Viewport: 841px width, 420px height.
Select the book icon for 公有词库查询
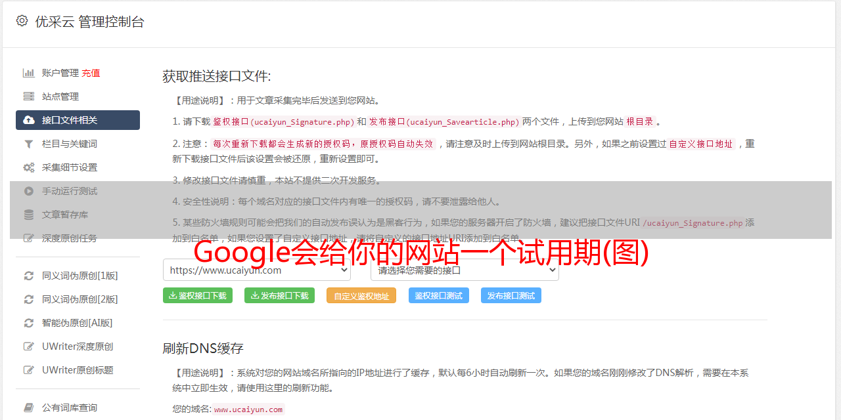(x=29, y=408)
